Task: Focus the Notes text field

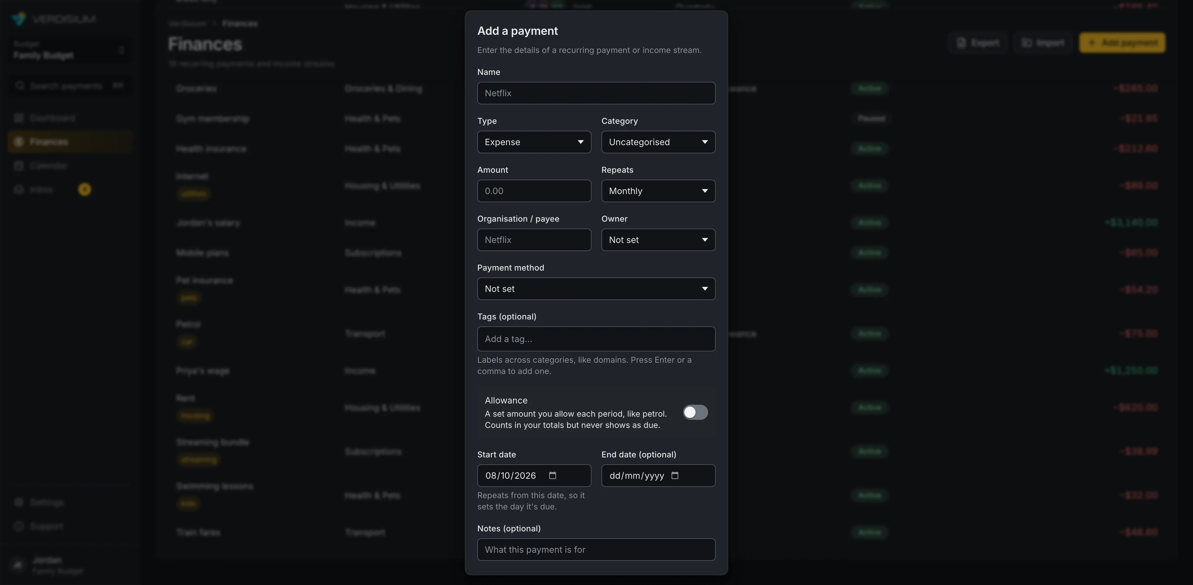Action: [596, 549]
